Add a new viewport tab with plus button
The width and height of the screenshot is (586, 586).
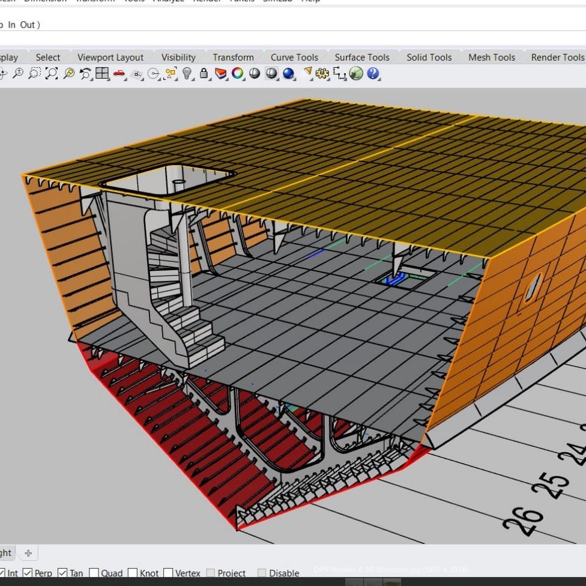[x=28, y=553]
